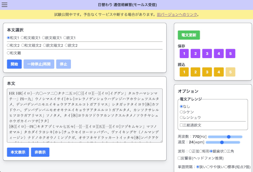Image resolution: width=253 pixels, height=172 pixels.
Task: Select the レンシュウ arrangement option
Action: coord(181,118)
